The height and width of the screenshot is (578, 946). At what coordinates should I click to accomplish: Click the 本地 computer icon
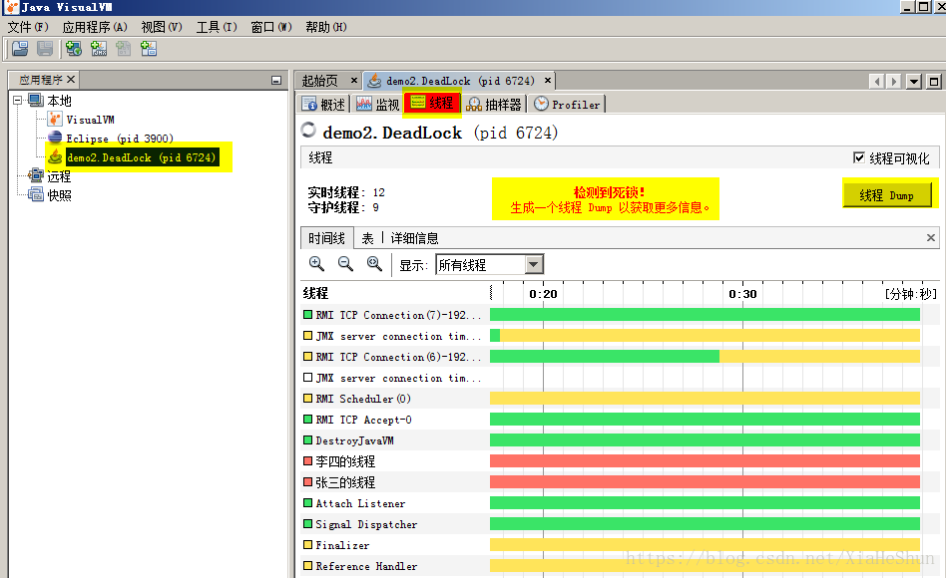[x=36, y=100]
